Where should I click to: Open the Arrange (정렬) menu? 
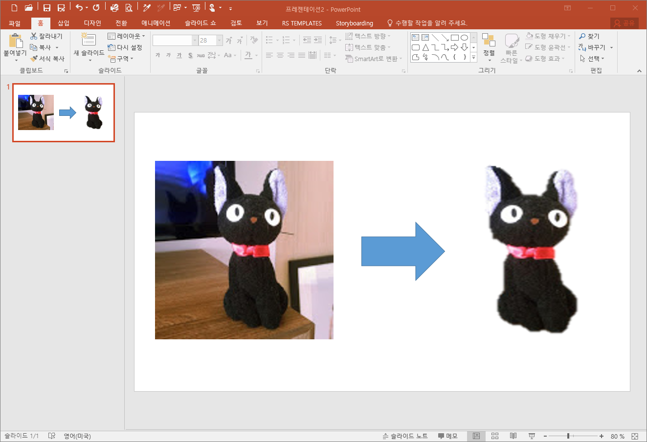489,47
